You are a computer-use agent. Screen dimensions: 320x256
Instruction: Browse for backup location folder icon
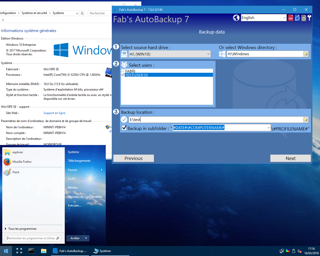305,120
